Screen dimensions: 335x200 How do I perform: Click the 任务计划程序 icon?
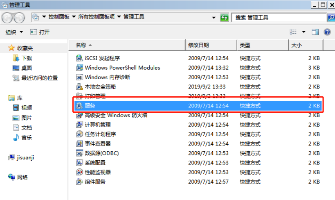pos(79,134)
